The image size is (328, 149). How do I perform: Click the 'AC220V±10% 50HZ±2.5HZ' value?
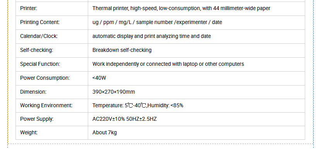[x=125, y=119]
